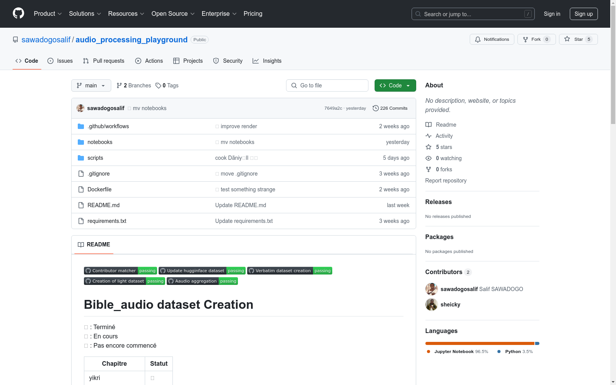The width and height of the screenshot is (616, 385).
Task: Open the notebooks folder
Action: pyautogui.click(x=100, y=142)
